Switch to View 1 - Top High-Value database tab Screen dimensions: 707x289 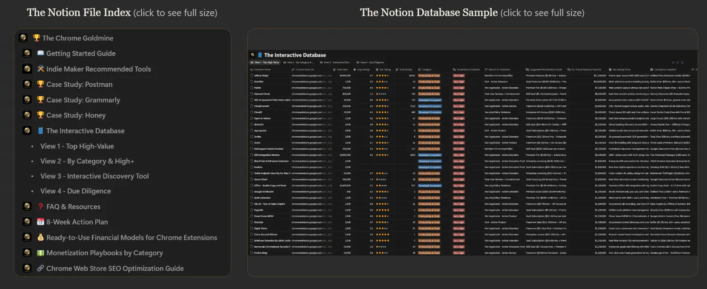click(266, 62)
